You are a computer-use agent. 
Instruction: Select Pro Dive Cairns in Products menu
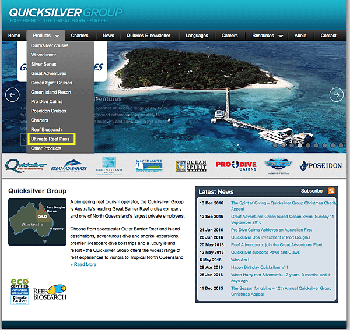point(47,101)
